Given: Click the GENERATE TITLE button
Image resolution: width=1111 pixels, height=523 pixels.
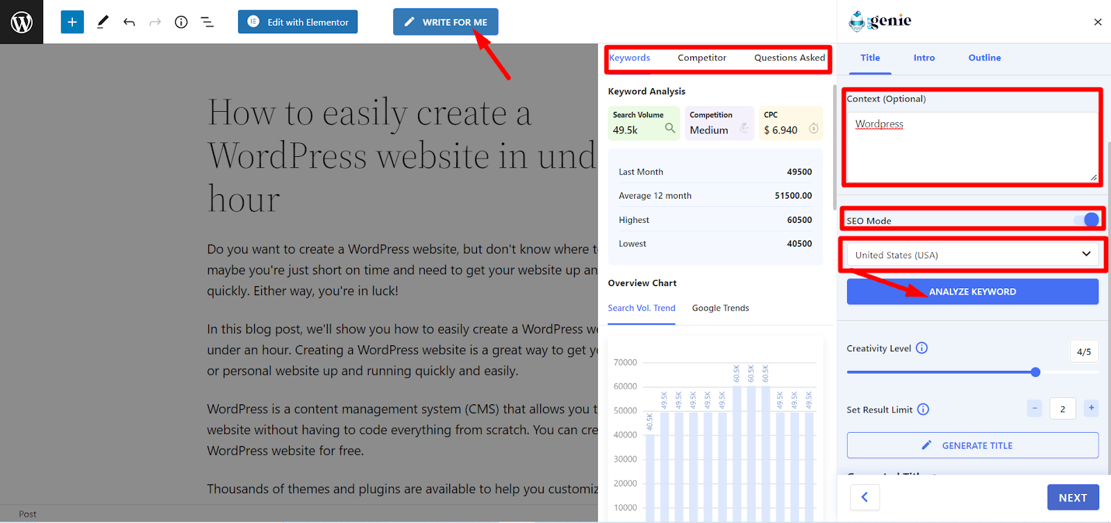Looking at the screenshot, I should [x=972, y=445].
